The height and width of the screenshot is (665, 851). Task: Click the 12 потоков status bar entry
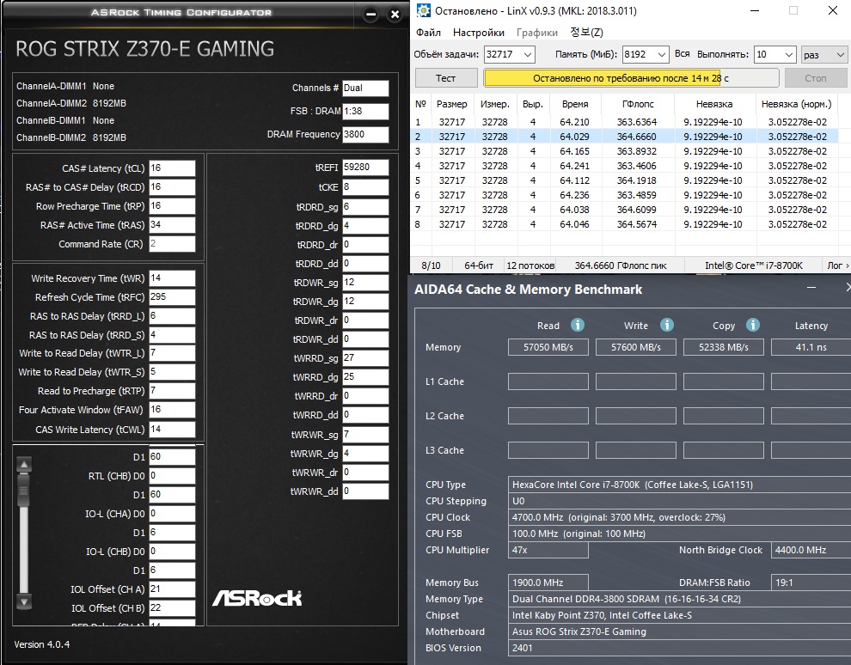[530, 265]
